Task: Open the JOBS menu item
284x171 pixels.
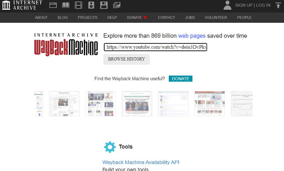Action: (190, 17)
